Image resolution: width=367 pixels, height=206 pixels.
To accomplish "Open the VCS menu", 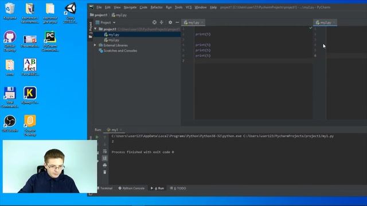I will 189,7.
